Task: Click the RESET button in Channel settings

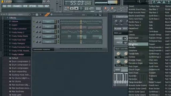Action: 118,70
